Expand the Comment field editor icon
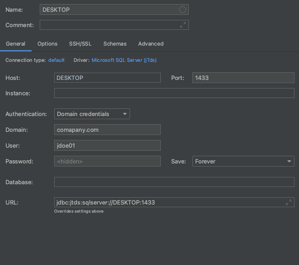This screenshot has width=299, height=265. coord(183,25)
